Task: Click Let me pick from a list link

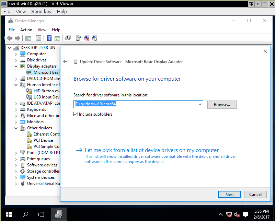Action: [x=152, y=150]
